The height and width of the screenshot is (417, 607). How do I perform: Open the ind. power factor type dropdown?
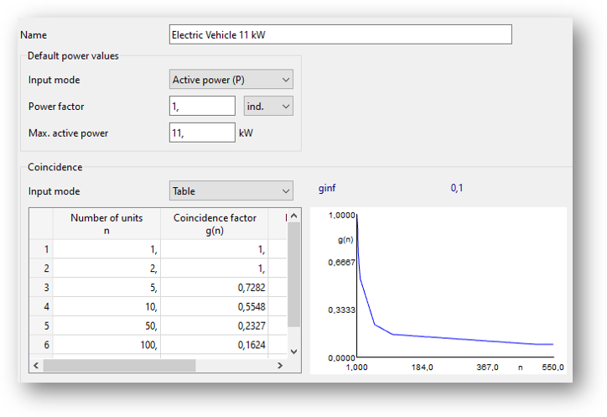(268, 106)
